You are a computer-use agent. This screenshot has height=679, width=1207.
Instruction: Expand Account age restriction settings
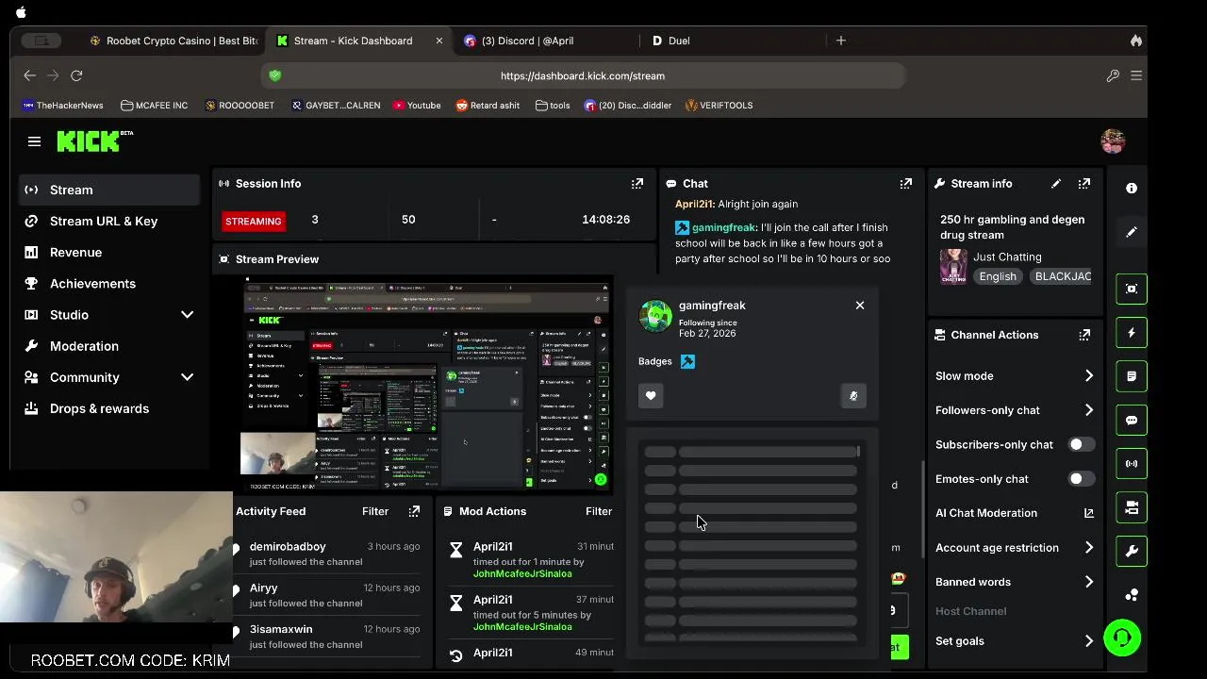(1089, 548)
